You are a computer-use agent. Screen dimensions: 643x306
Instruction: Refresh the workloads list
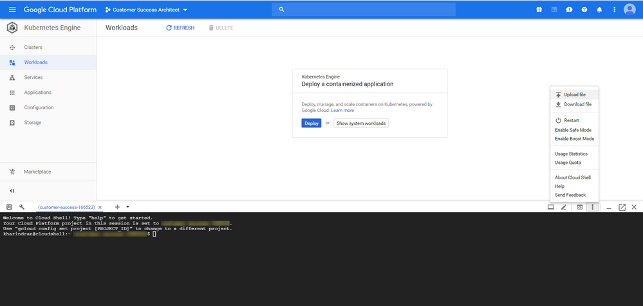click(180, 28)
